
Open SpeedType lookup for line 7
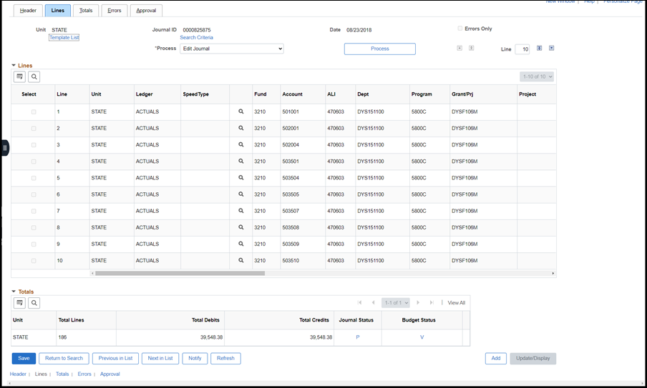241,211
